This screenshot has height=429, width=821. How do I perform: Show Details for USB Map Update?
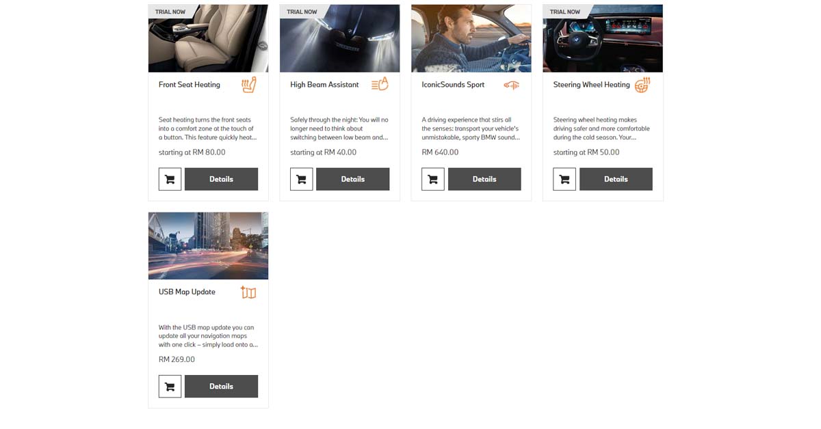coord(221,386)
